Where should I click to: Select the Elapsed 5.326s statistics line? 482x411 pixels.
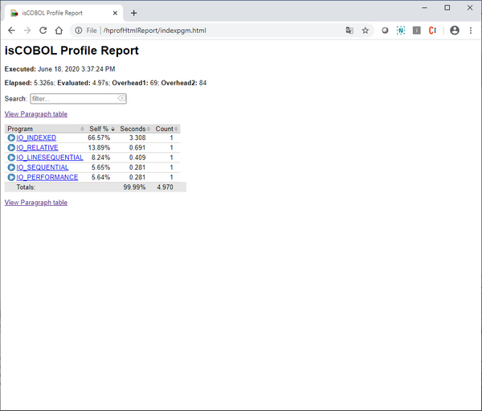tap(105, 83)
